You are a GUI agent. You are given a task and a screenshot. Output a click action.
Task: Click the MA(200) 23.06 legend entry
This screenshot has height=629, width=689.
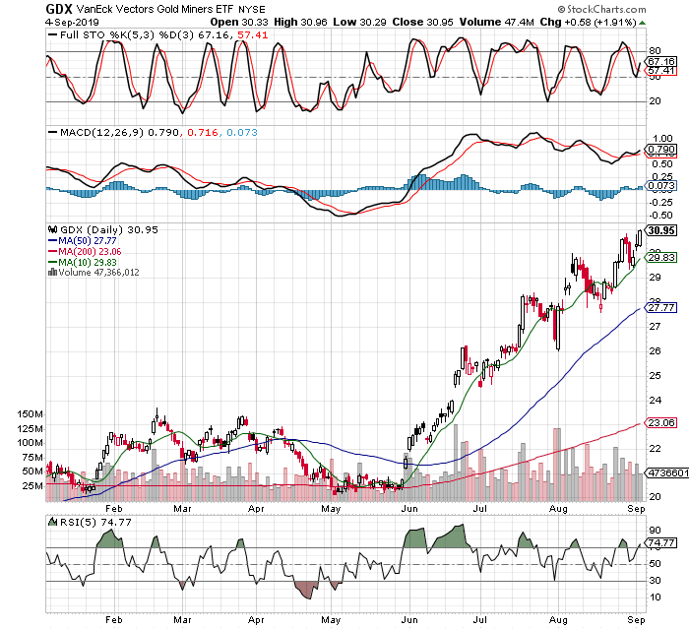tap(85, 251)
